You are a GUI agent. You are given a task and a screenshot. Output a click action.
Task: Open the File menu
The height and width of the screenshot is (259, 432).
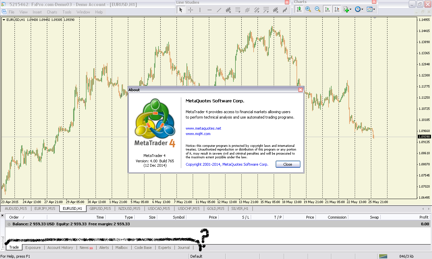(11, 12)
